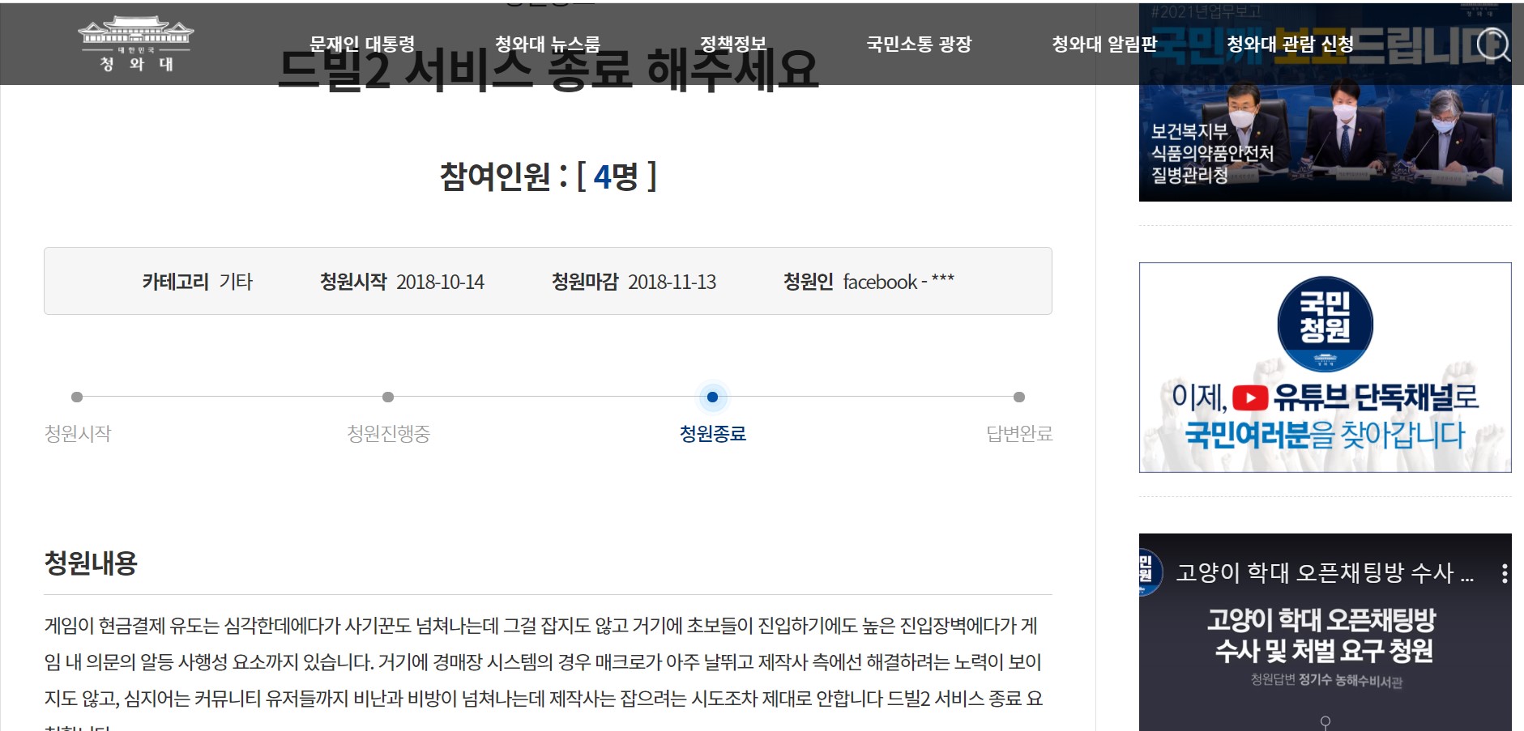Open the search magnifier icon
Viewport: 1524px width, 731px height.
coord(1492,45)
